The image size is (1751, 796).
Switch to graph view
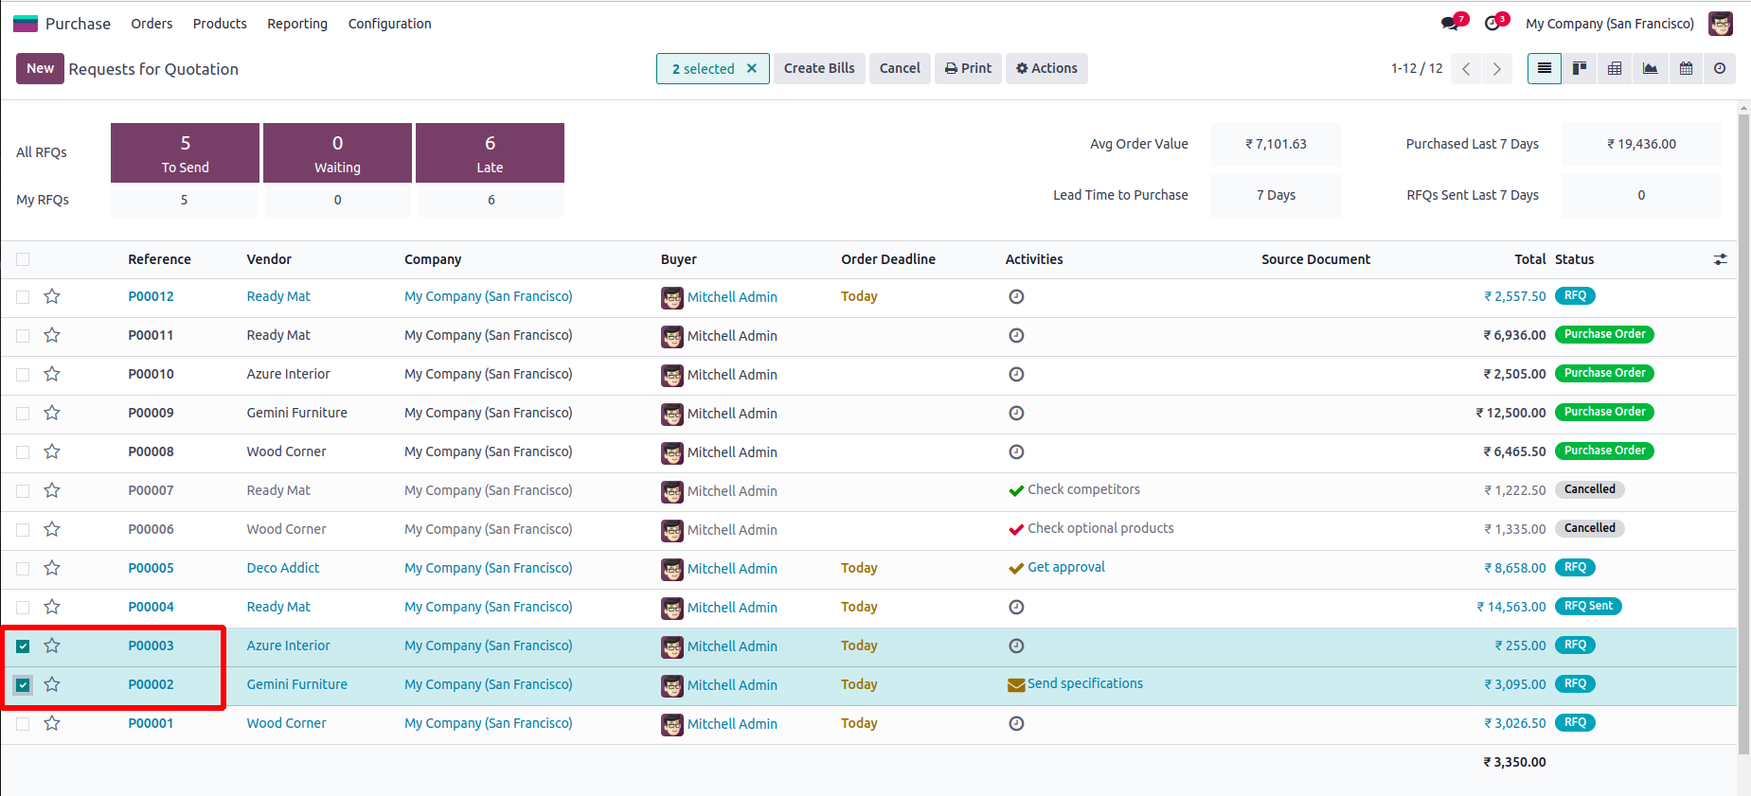tap(1650, 68)
